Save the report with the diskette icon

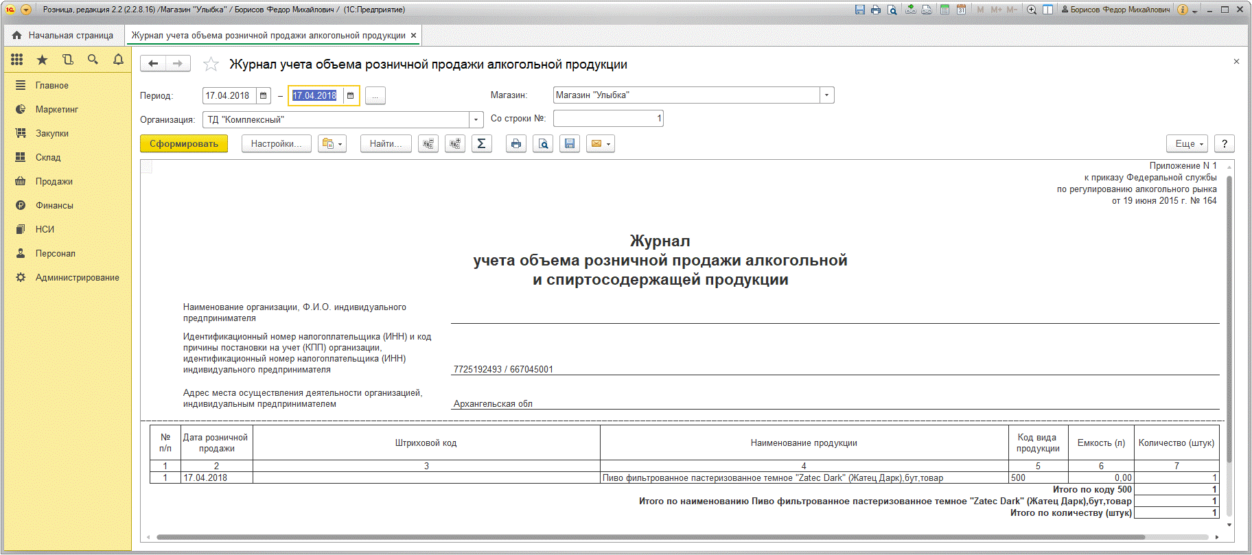pyautogui.click(x=570, y=144)
